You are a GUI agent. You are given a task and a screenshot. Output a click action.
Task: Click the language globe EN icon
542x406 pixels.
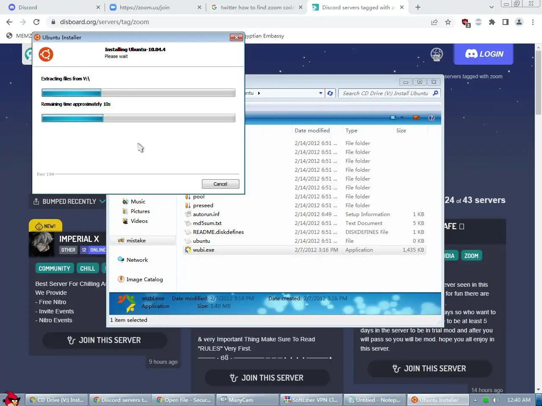point(437,54)
